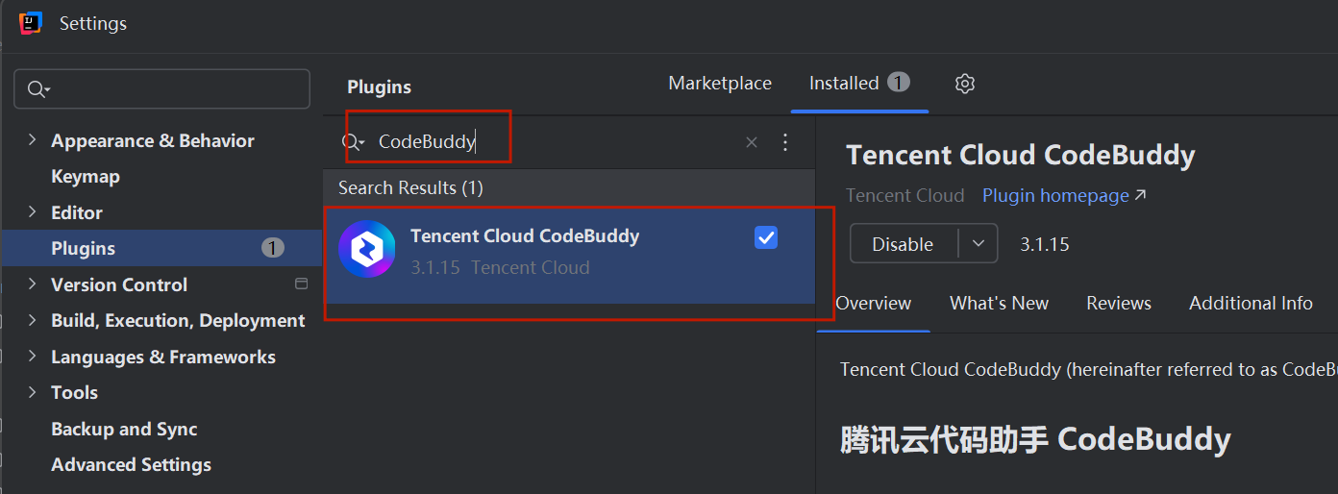Screen dimensions: 1338x494
Task: Click the plugin search magnifier icon
Action: 352,142
